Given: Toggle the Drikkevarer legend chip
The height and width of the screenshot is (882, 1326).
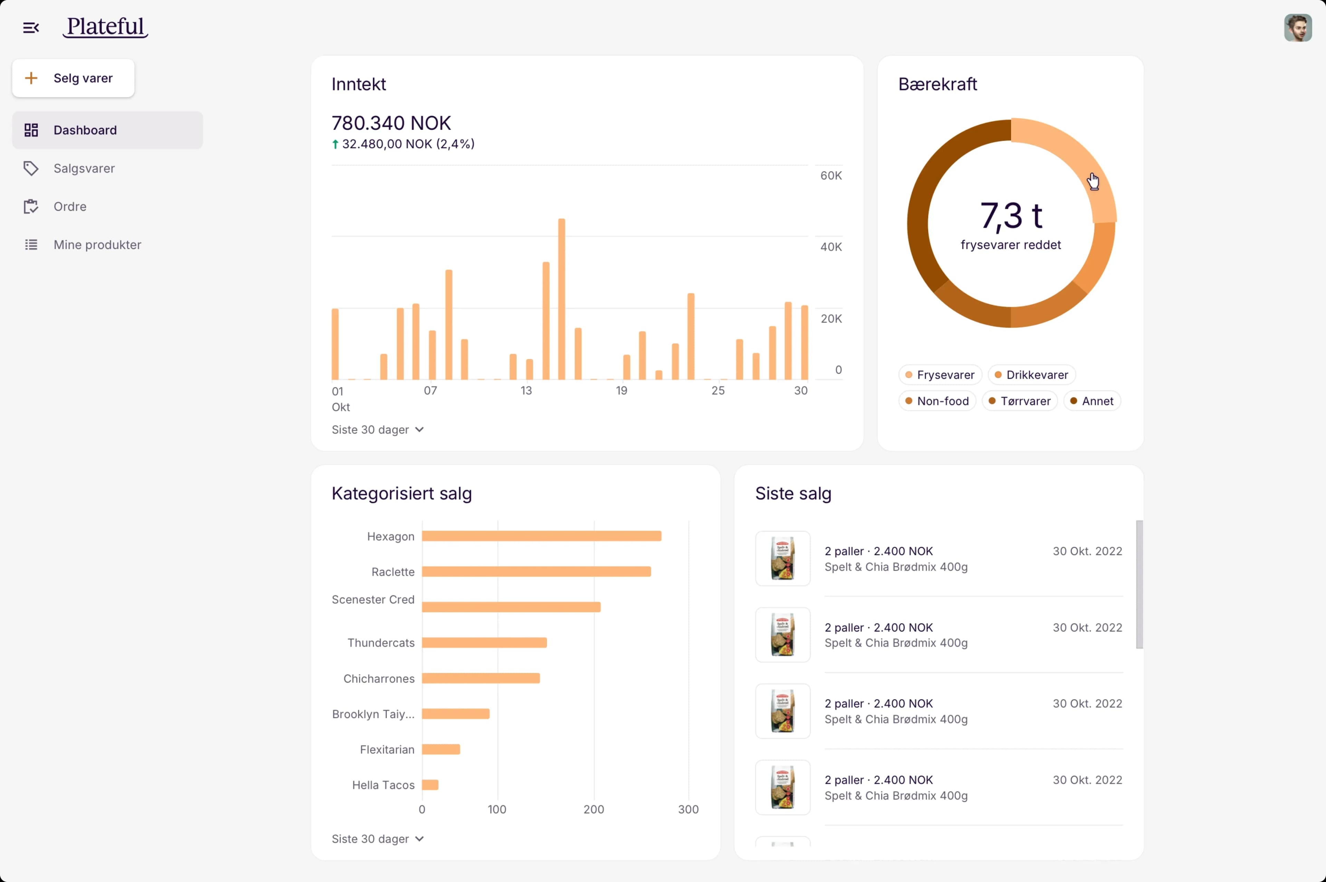Looking at the screenshot, I should tap(1031, 375).
